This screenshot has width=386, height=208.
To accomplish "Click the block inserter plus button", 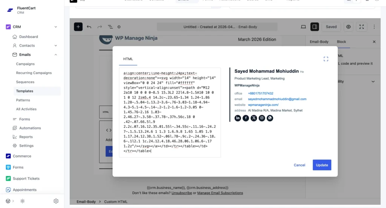I will click(x=78, y=27).
